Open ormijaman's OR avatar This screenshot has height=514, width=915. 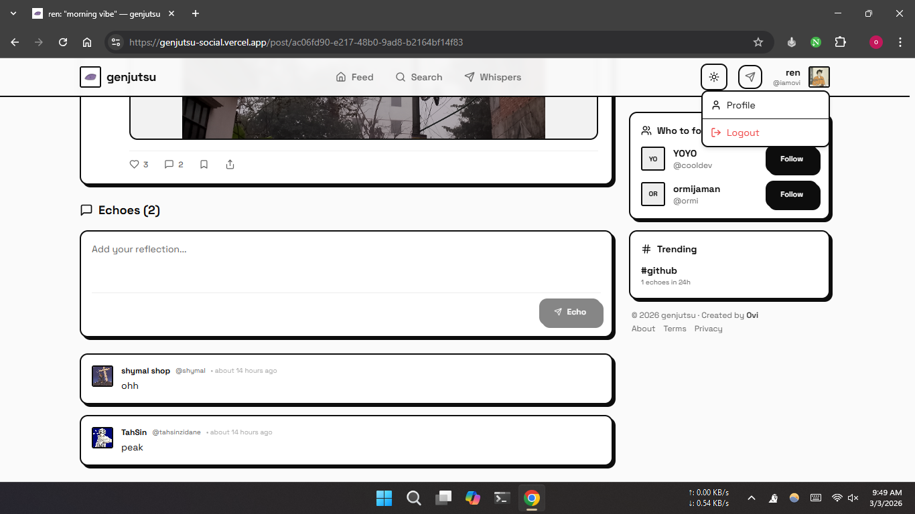pyautogui.click(x=653, y=194)
